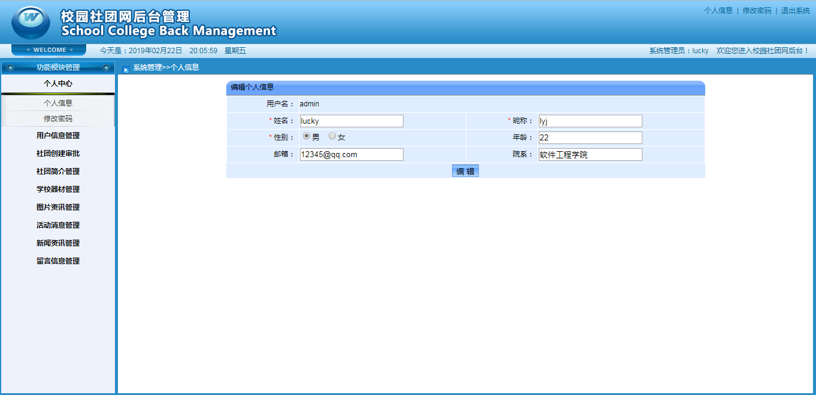Click the 系统管理>>个人信息 breadcrumb text

(x=166, y=68)
